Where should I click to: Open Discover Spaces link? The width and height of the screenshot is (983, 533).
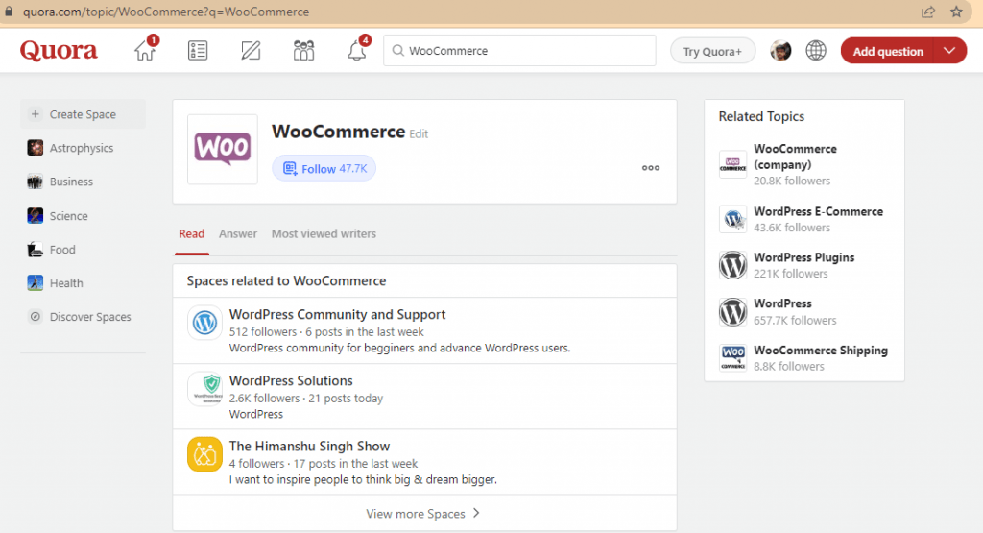coord(90,317)
